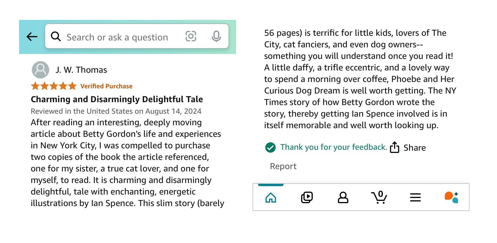The width and height of the screenshot is (497, 243).
Task: Toggle the feedback checkmark on the review
Action: click(x=270, y=147)
